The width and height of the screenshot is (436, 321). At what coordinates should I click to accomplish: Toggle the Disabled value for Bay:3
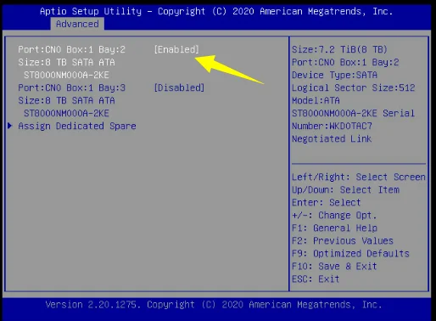179,87
